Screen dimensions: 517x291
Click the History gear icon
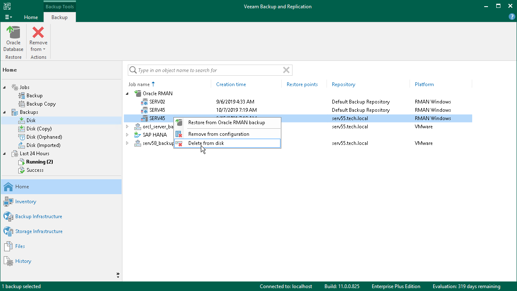pos(8,261)
